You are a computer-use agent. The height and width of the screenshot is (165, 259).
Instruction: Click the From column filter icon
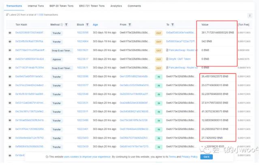130,25
